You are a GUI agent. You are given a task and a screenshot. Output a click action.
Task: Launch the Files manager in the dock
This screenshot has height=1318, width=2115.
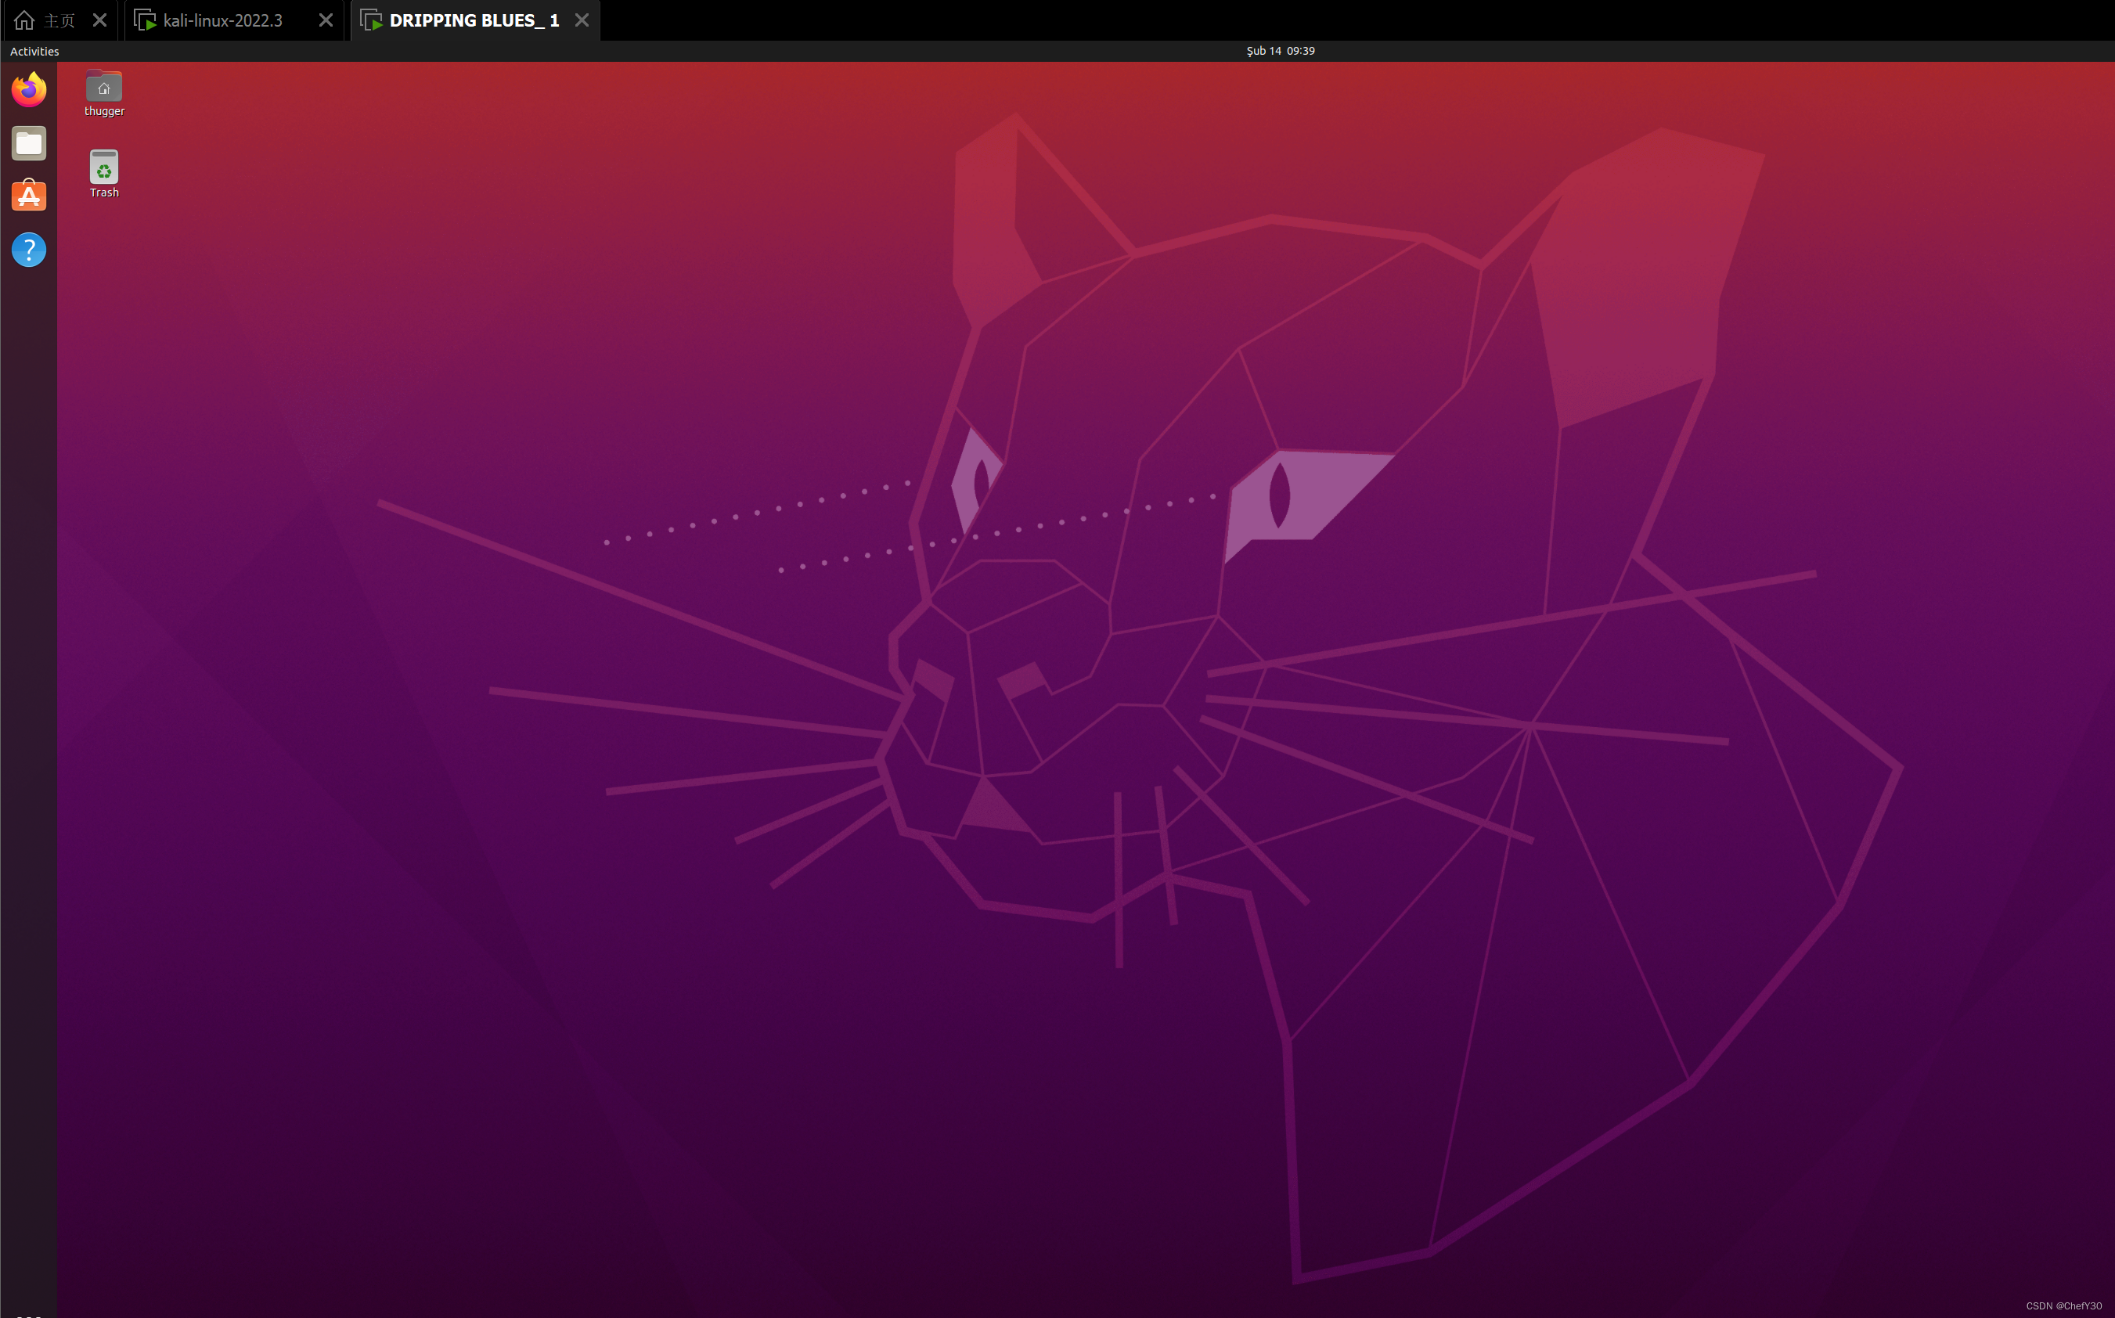(x=29, y=143)
